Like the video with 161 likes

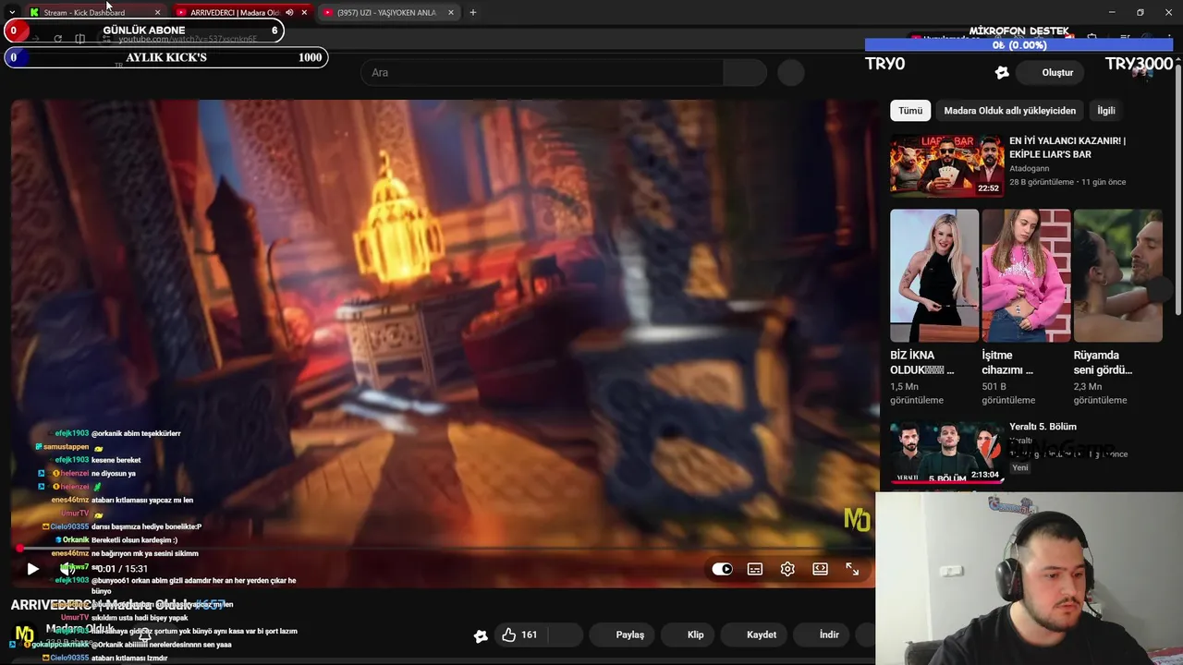[519, 635]
